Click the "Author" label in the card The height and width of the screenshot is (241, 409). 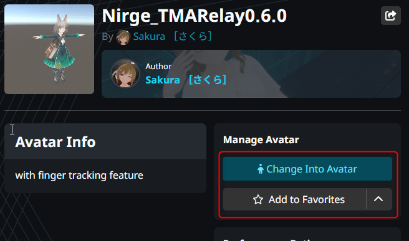click(x=158, y=67)
